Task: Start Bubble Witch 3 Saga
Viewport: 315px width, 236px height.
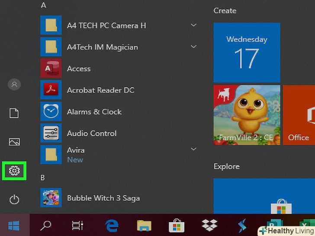Action: pos(103,198)
